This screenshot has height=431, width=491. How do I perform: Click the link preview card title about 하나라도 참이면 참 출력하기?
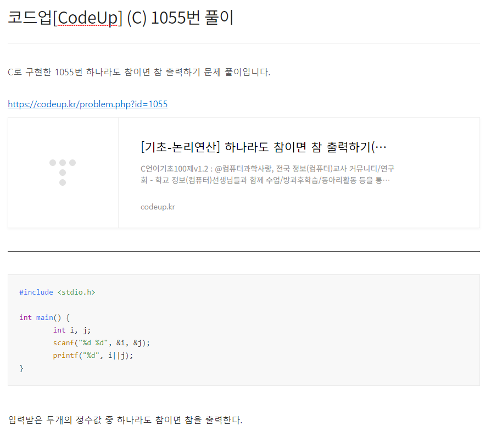(264, 147)
